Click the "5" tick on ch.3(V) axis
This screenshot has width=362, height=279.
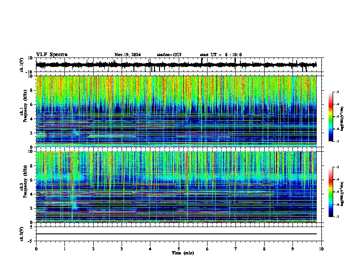(32, 227)
